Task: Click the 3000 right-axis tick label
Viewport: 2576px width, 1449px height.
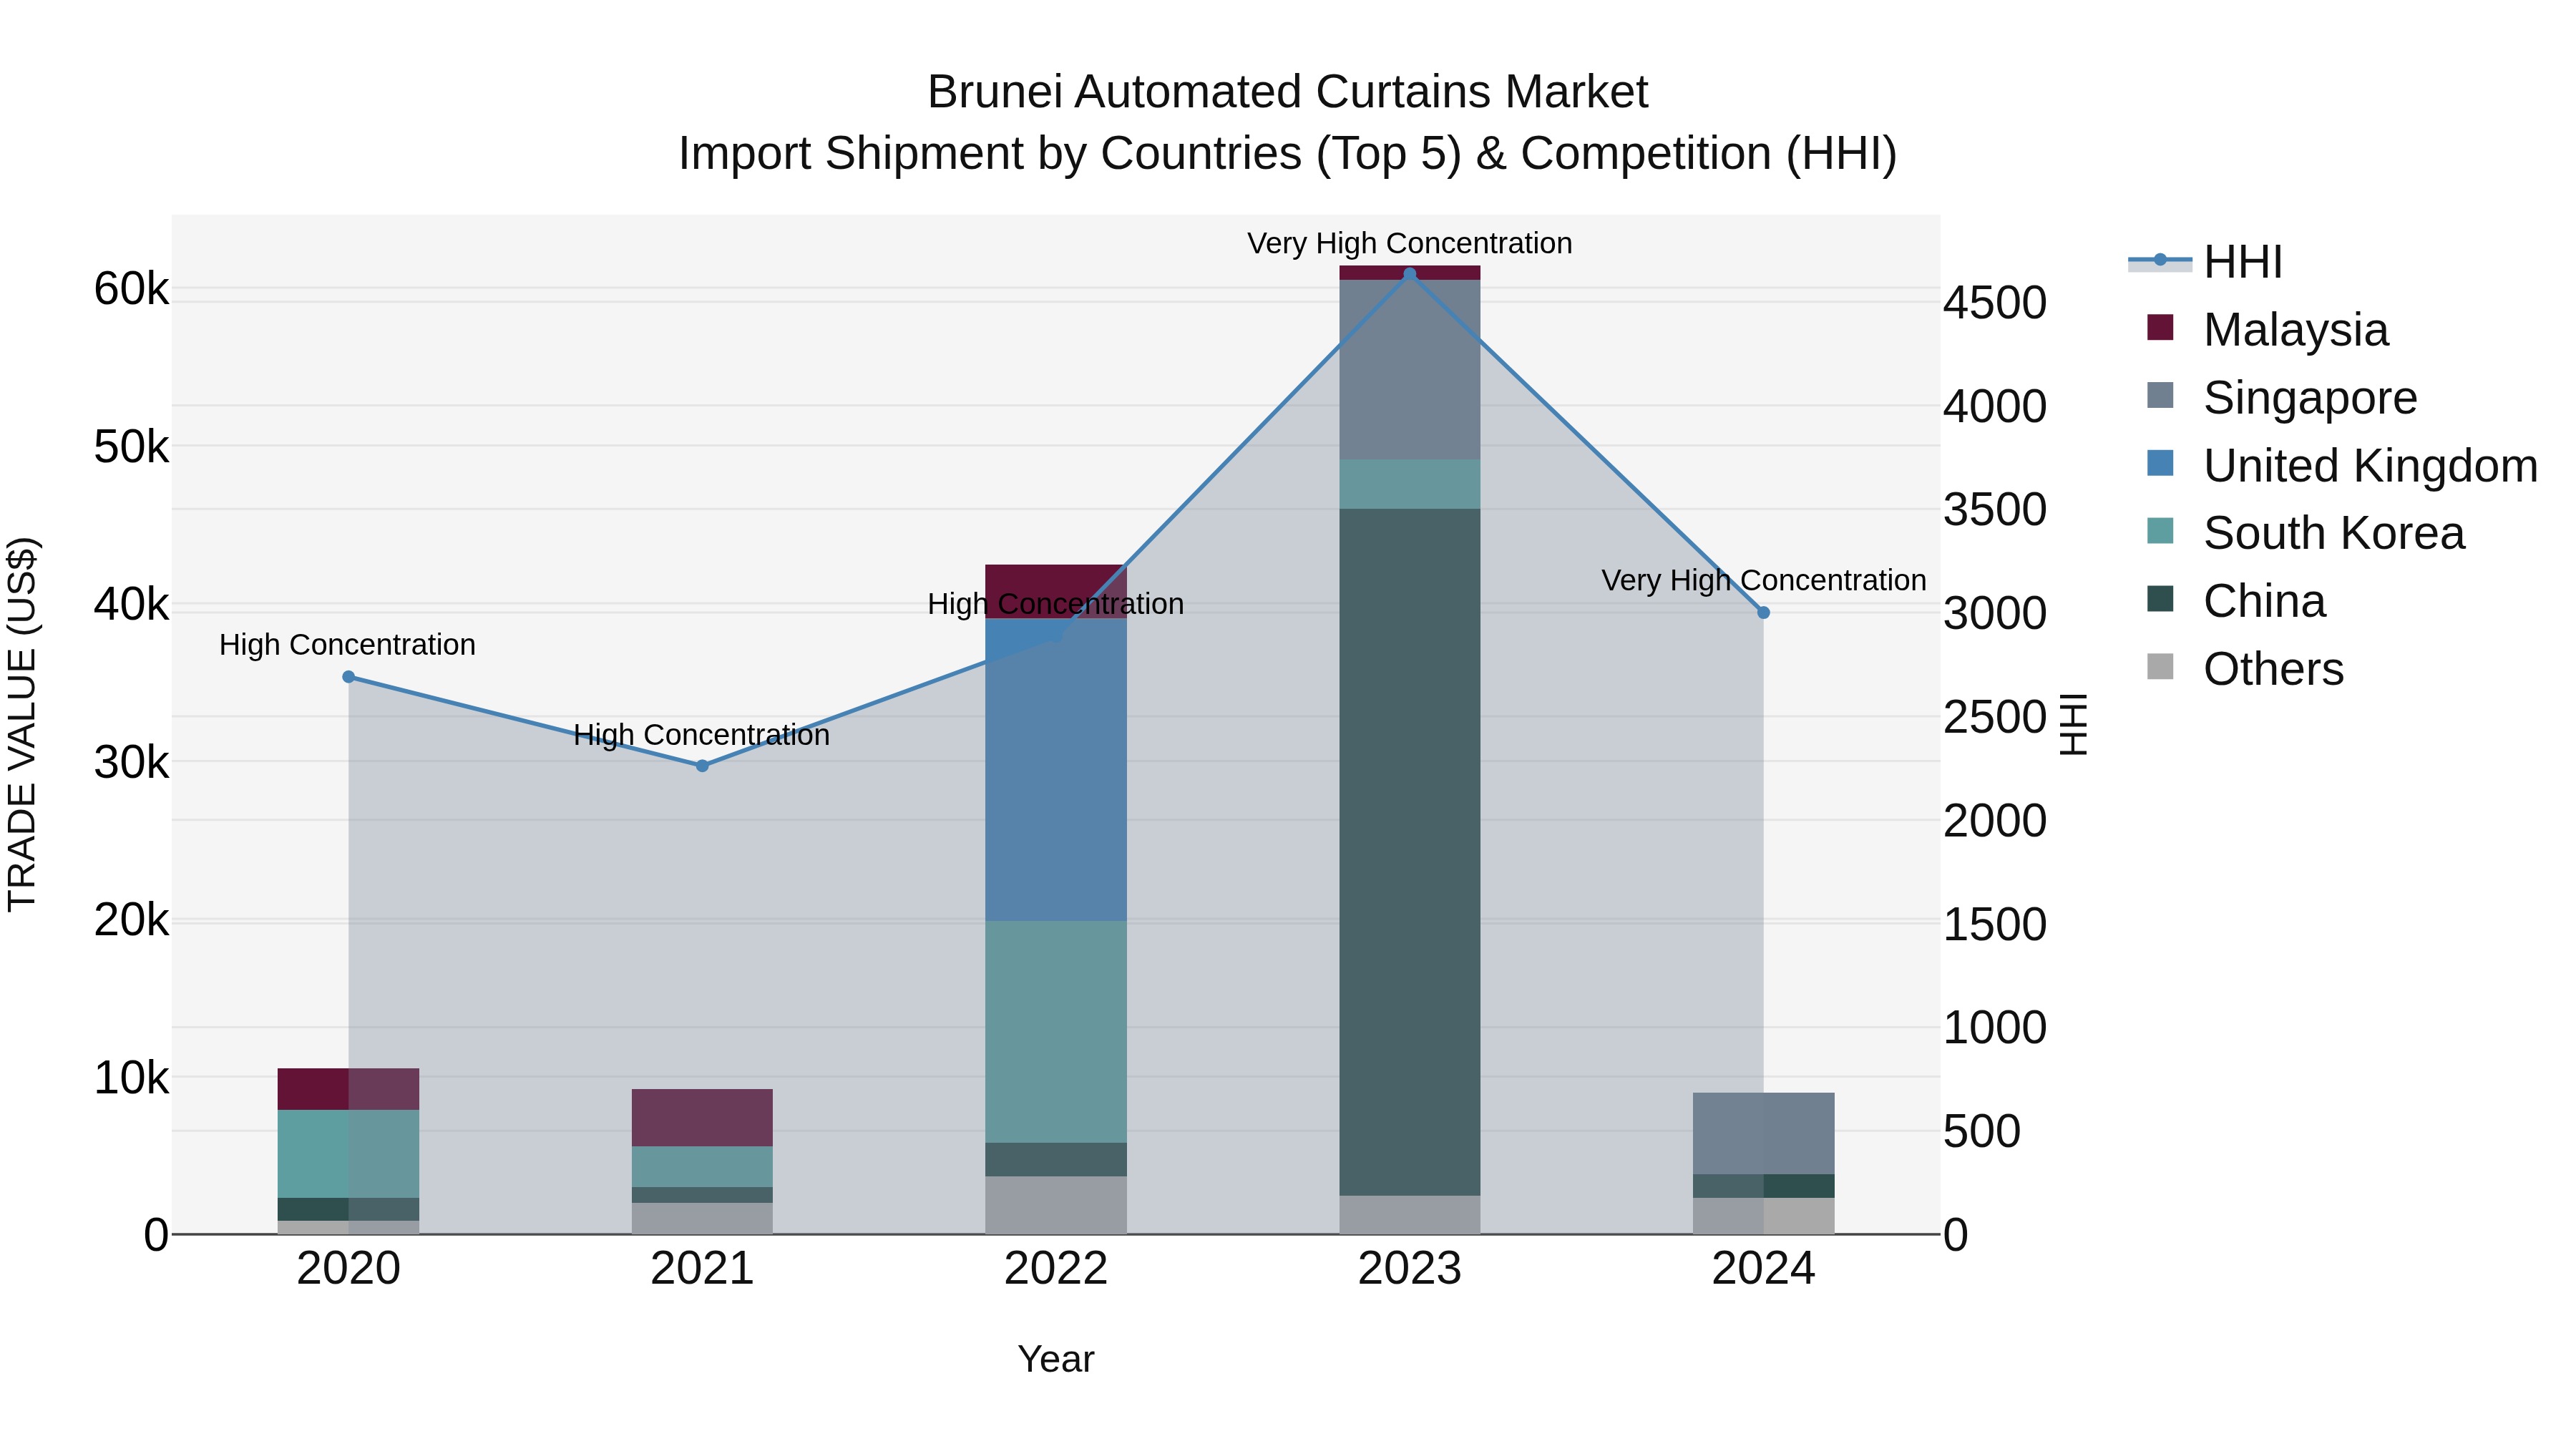Action: click(1995, 613)
